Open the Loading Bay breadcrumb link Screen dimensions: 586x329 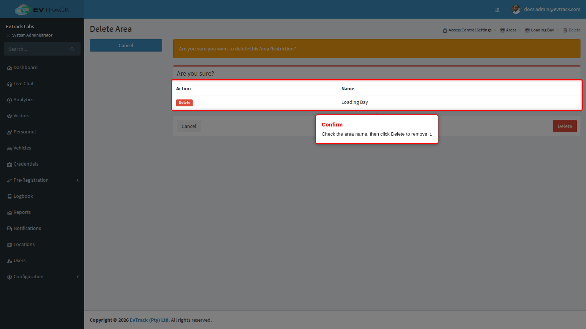coord(542,30)
